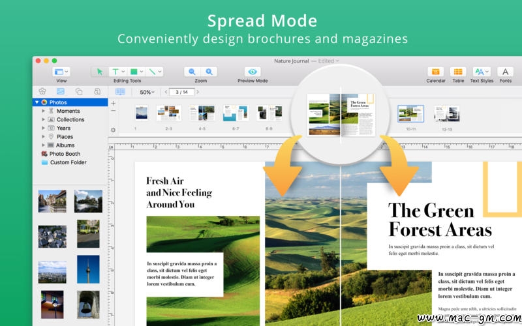Select pages 2-3 spread thumbnail
Screen dimensions: 522x326
coord(169,113)
